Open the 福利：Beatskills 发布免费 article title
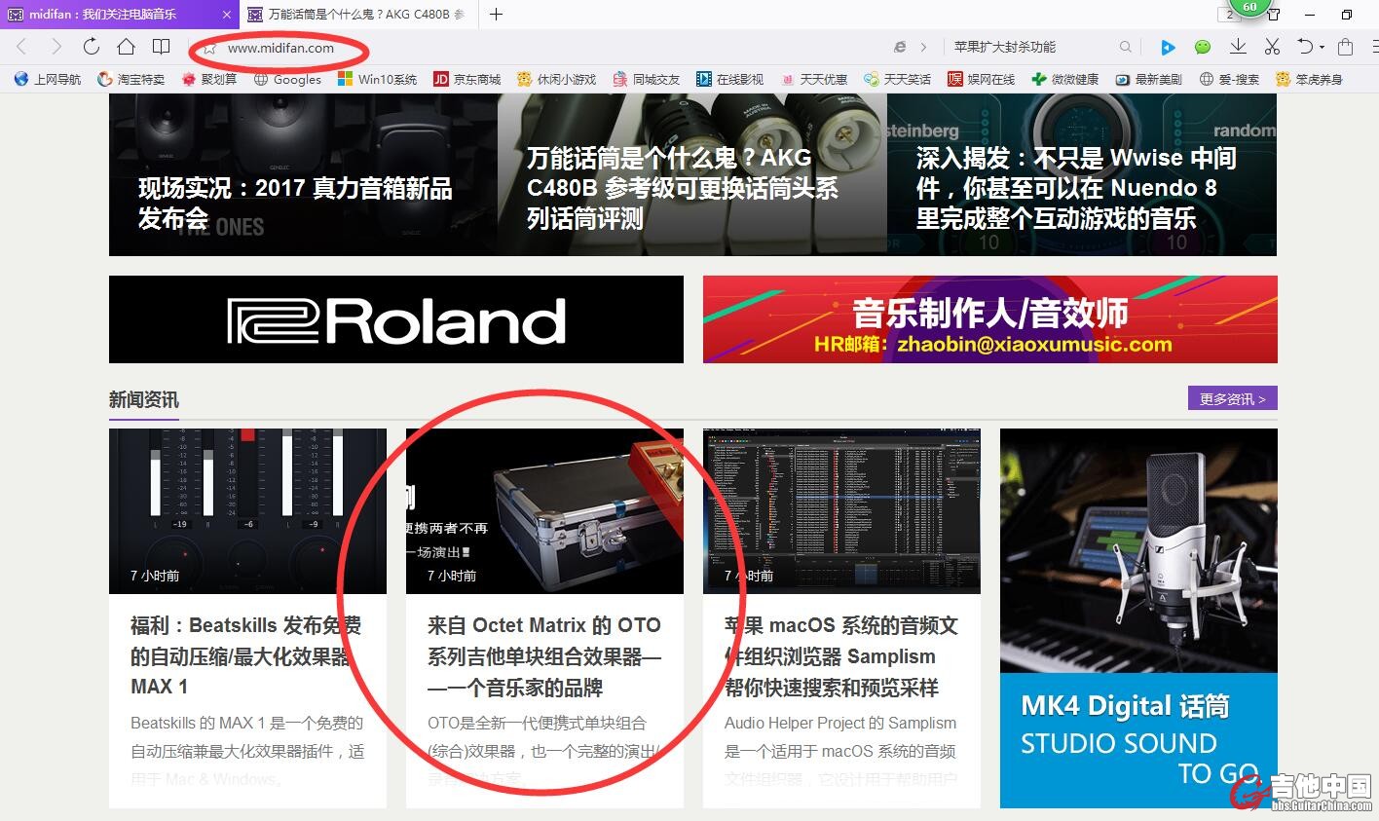Viewport: 1379px width, 821px height. click(245, 655)
